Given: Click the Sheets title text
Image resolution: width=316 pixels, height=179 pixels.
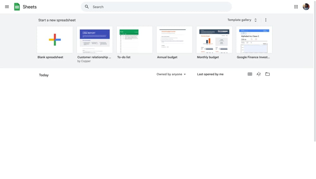Looking at the screenshot, I should [30, 7].
